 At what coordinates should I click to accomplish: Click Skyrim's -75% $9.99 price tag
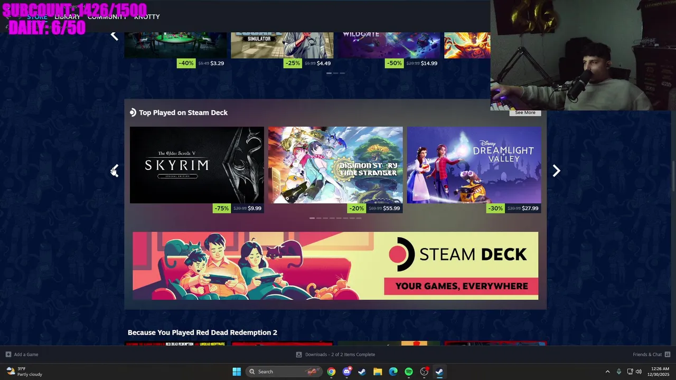point(238,208)
